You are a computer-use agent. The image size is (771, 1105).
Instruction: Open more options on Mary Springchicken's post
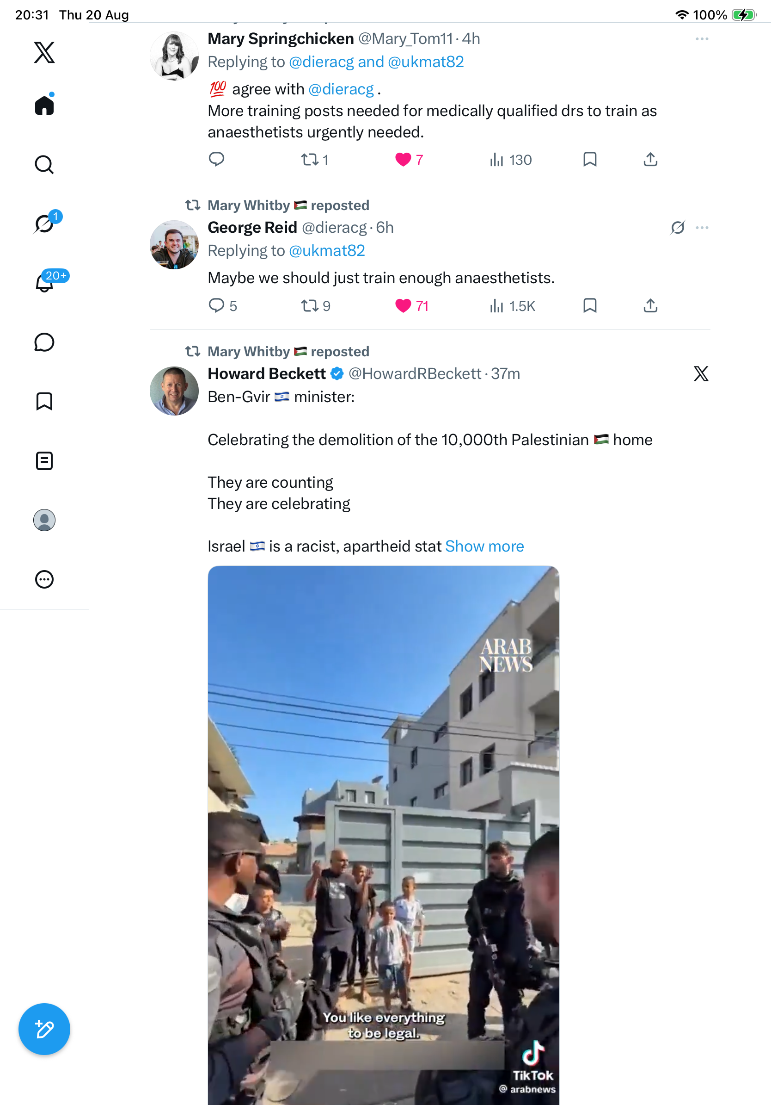point(702,39)
